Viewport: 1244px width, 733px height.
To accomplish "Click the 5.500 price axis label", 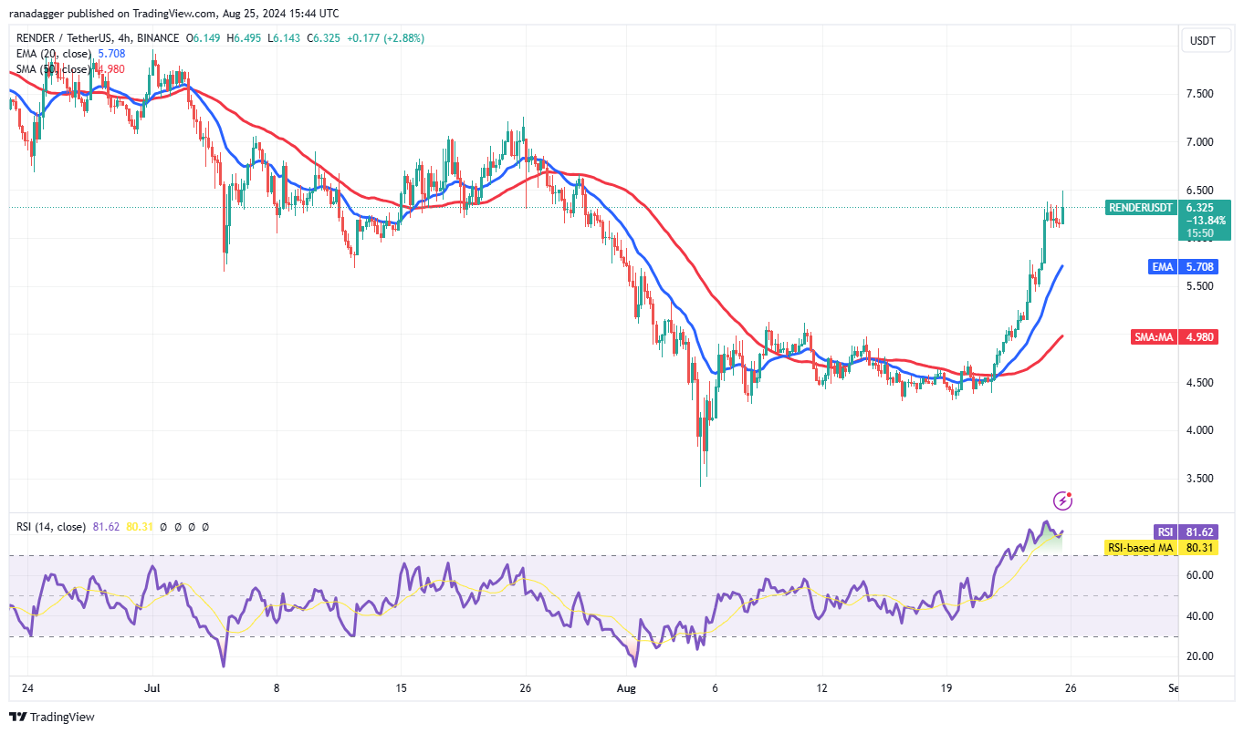I will point(1199,286).
